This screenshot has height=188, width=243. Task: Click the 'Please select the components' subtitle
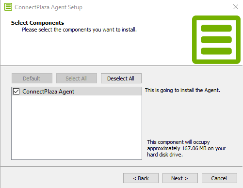click(79, 30)
